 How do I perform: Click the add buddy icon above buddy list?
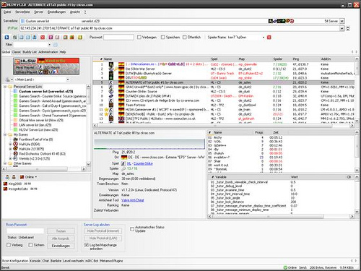7,177
